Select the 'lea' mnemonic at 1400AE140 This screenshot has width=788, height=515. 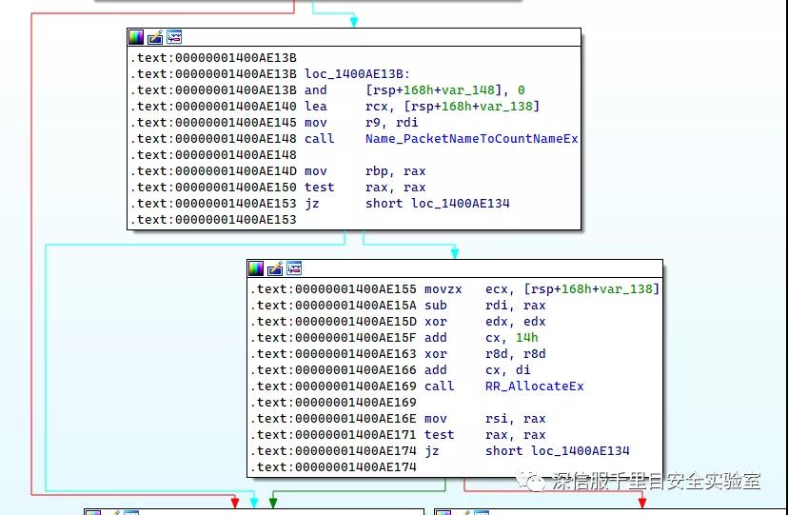click(316, 107)
